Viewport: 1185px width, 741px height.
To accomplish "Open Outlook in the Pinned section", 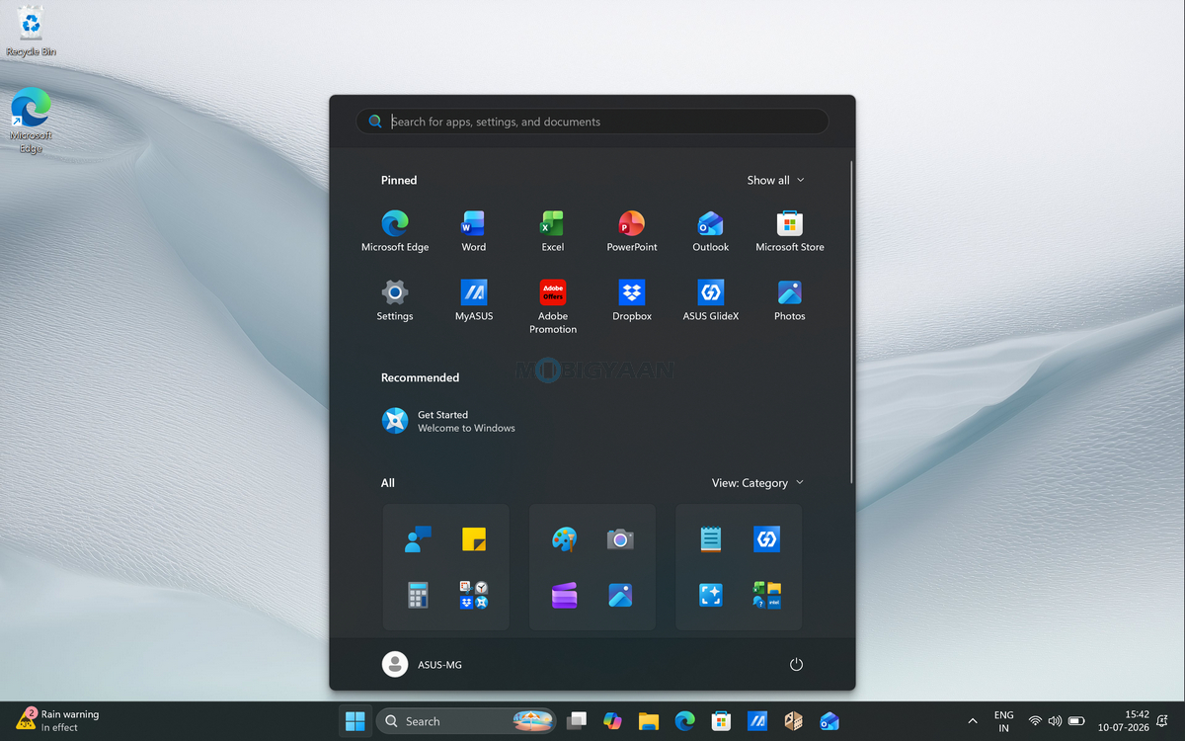I will click(x=711, y=231).
